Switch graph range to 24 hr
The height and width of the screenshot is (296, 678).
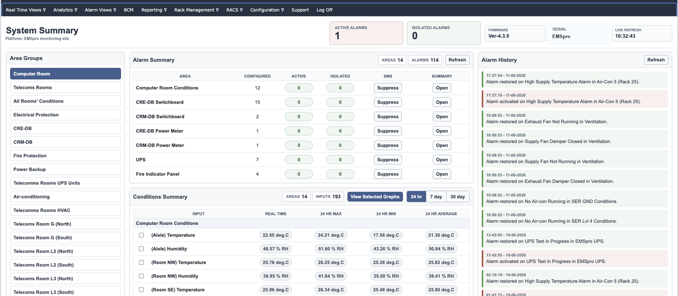click(416, 197)
